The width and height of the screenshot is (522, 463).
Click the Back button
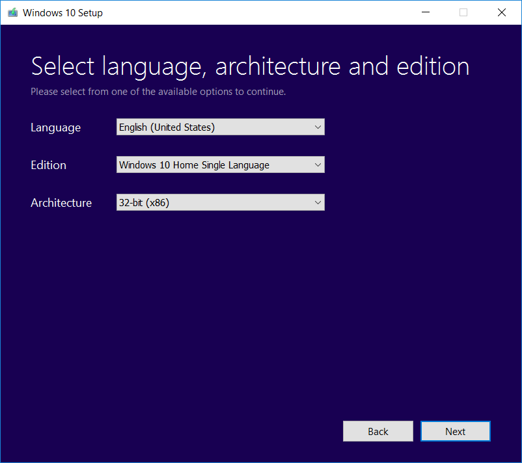(378, 431)
